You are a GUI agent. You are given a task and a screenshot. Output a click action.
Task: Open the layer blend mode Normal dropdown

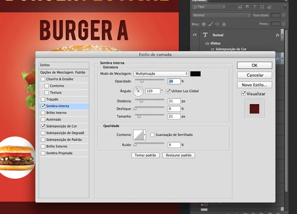pos(221,15)
